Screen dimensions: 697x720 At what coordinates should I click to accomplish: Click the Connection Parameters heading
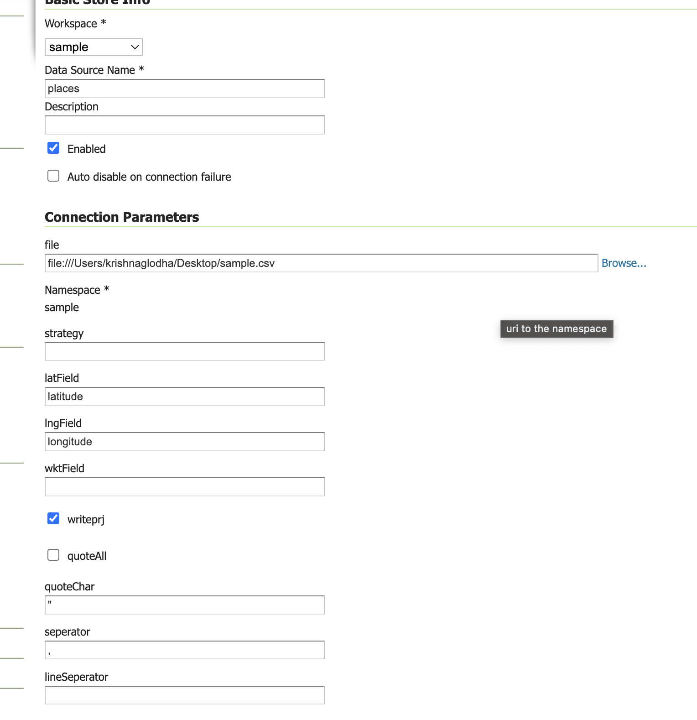tap(122, 217)
